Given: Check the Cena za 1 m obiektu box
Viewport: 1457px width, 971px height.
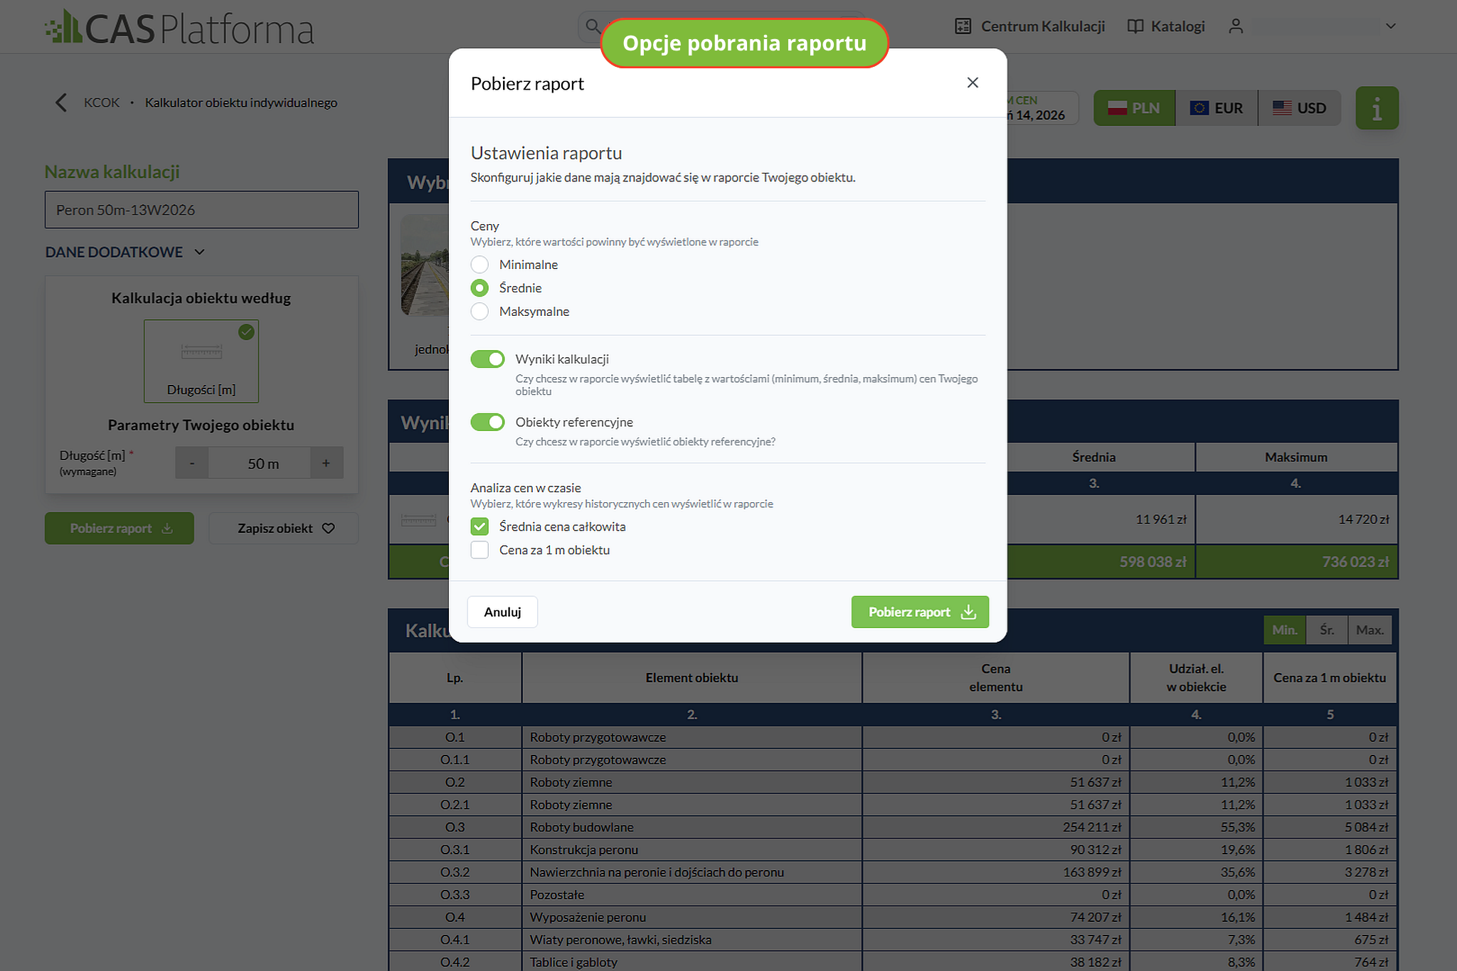Looking at the screenshot, I should 480,550.
